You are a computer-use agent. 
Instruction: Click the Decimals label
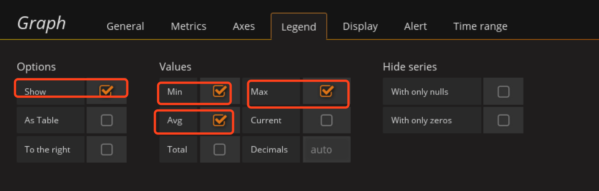(269, 150)
